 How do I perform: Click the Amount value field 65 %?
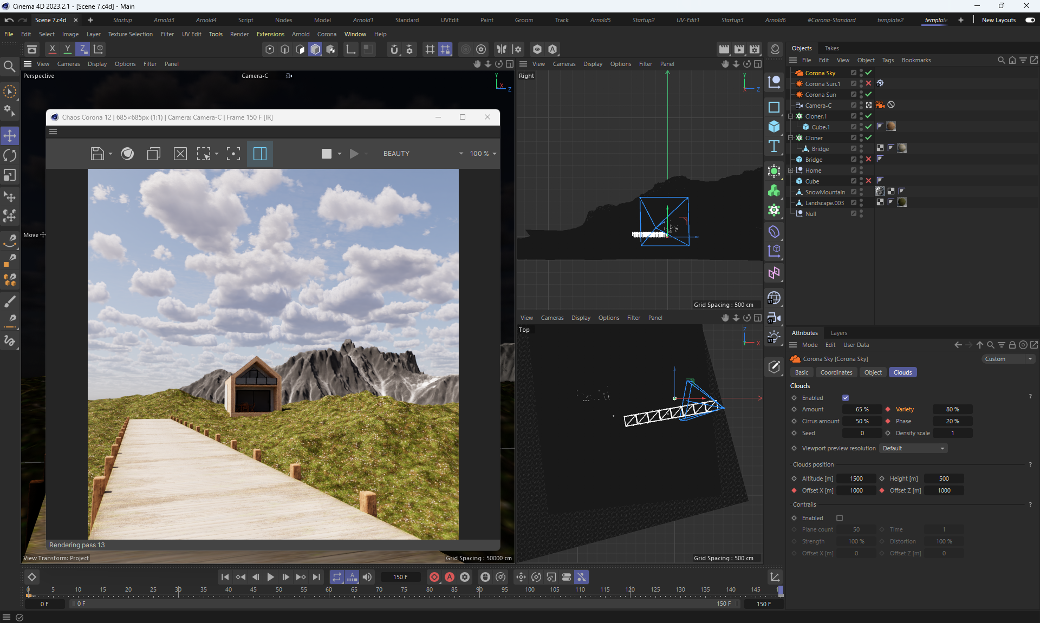[x=861, y=409]
